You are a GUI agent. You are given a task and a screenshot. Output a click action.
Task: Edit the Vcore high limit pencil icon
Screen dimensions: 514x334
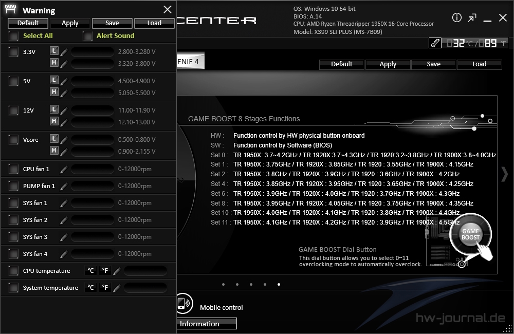[x=64, y=152]
